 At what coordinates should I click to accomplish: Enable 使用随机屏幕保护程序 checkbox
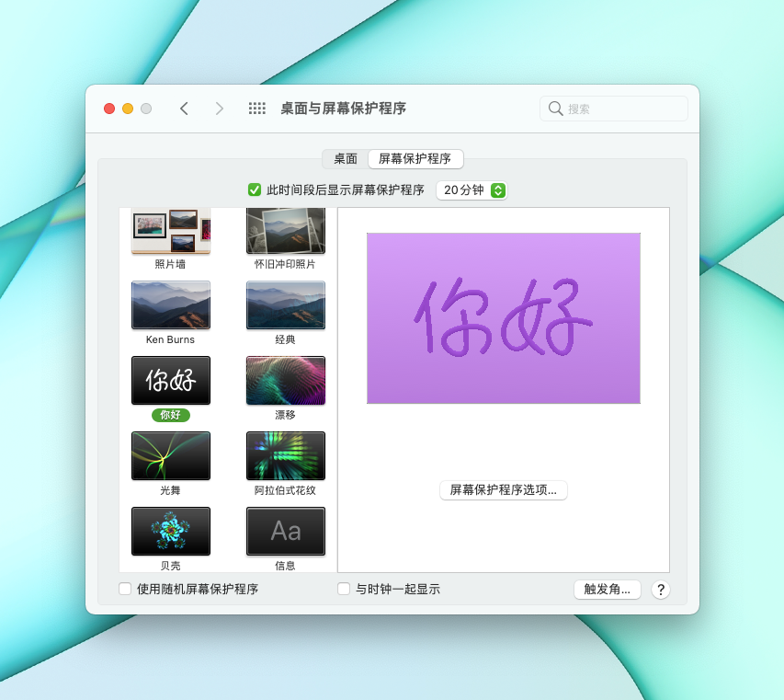(x=125, y=589)
